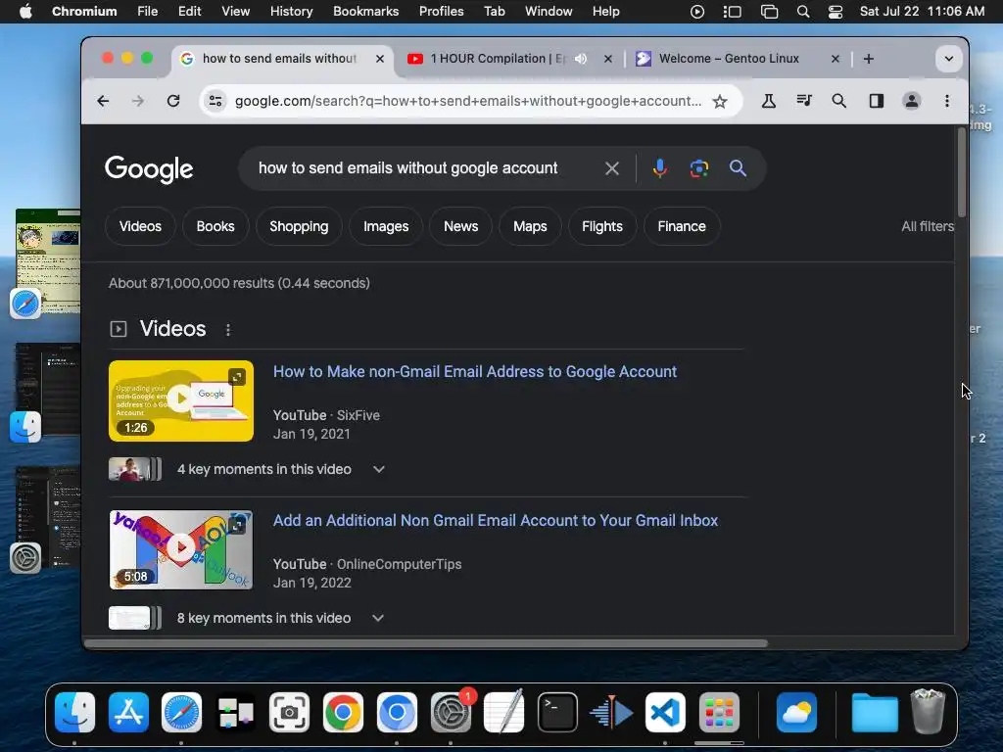This screenshot has height=752, width=1003.
Task: Filter results by Videos chip
Action: pos(140,226)
